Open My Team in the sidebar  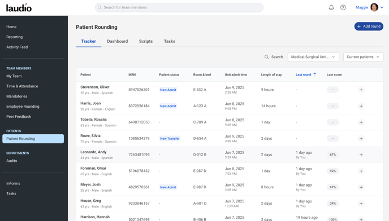[14, 76]
